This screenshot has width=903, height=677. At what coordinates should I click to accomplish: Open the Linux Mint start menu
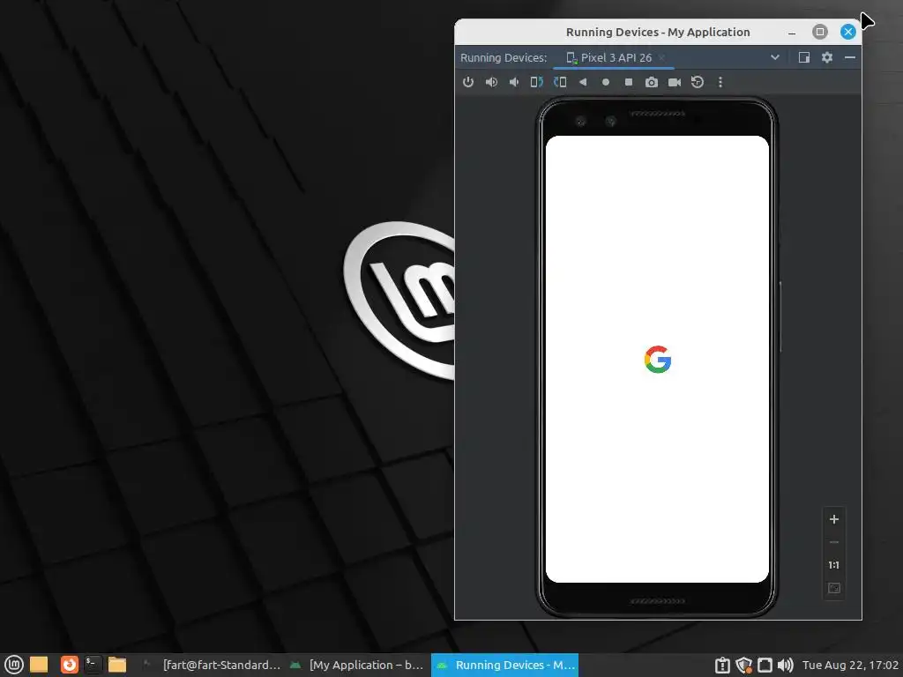click(14, 665)
